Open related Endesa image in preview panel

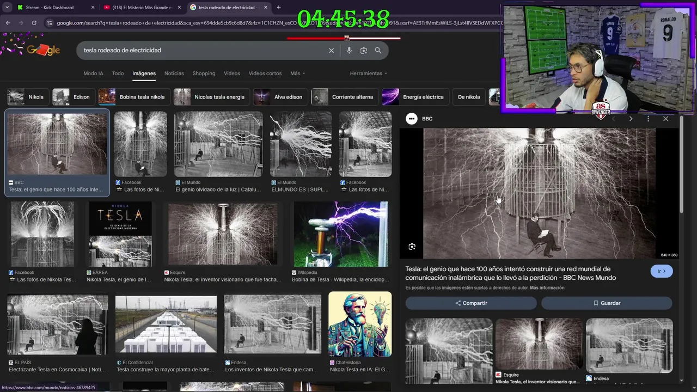tap(629, 346)
